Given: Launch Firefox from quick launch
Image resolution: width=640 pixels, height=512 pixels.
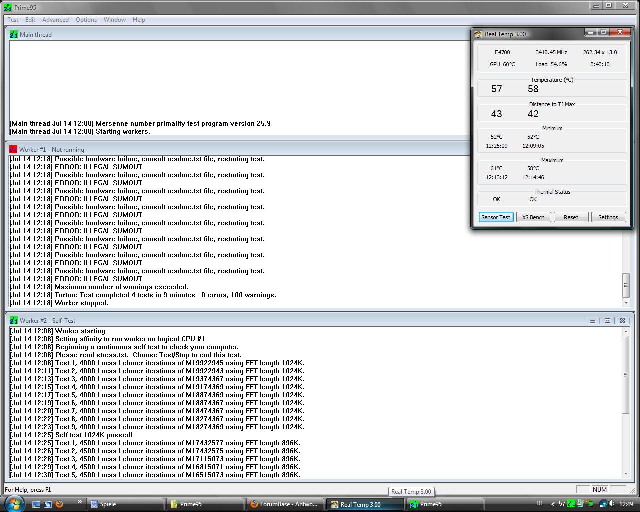Looking at the screenshot, I should (x=59, y=504).
